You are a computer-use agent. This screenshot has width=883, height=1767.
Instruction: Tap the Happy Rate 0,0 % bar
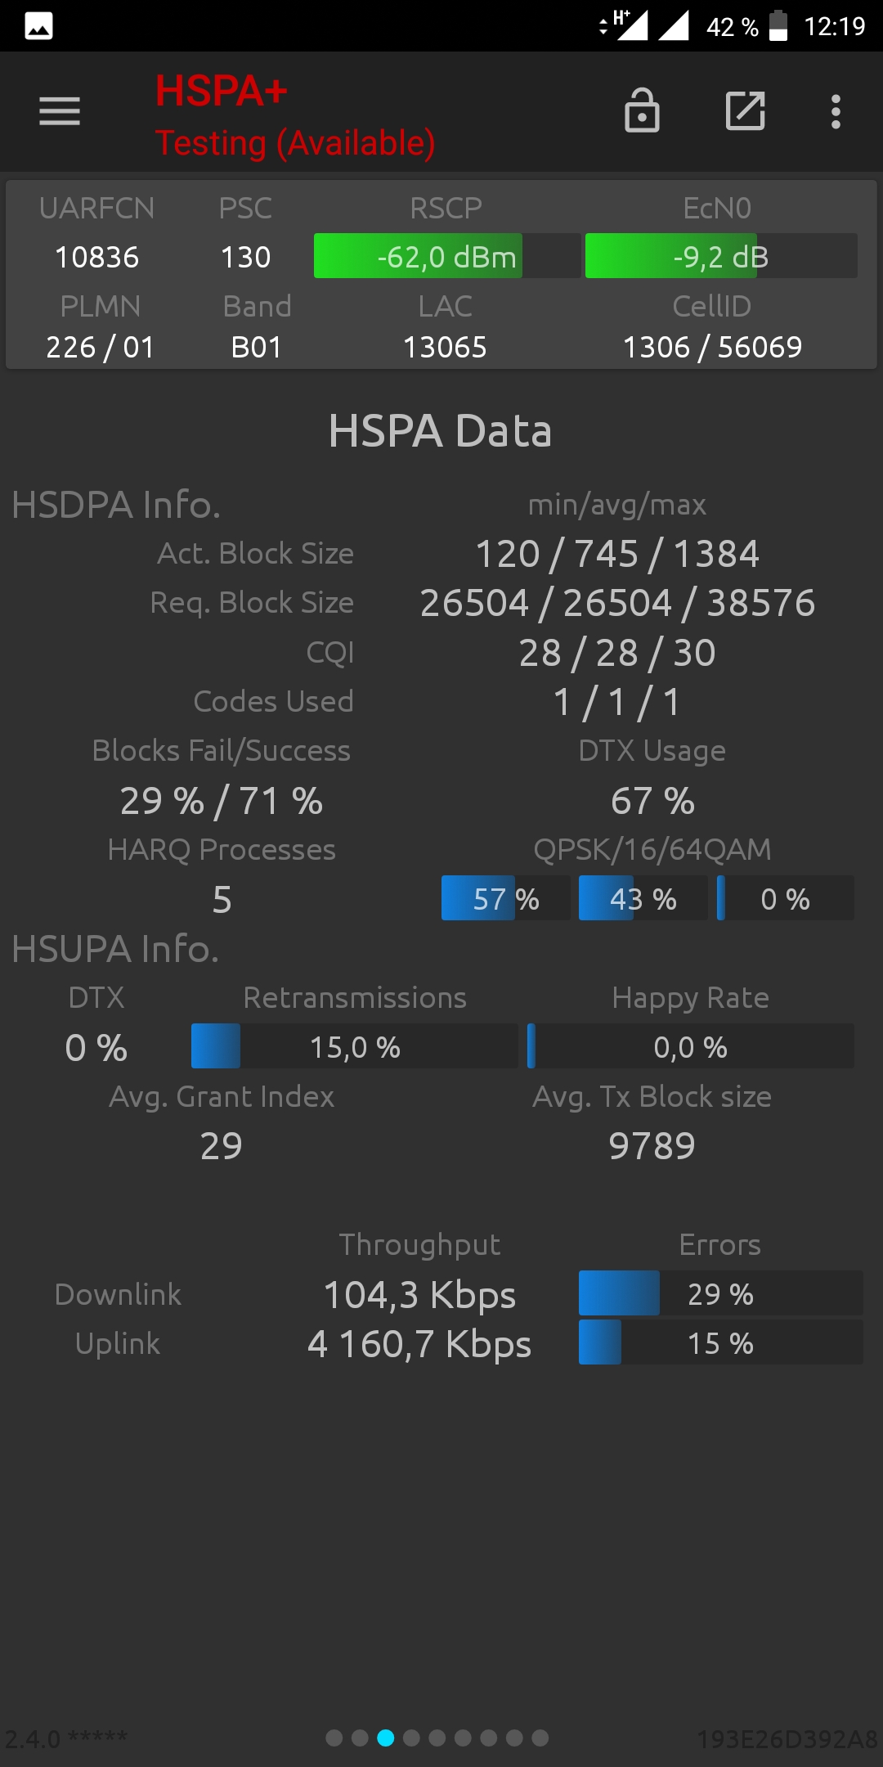[691, 1046]
